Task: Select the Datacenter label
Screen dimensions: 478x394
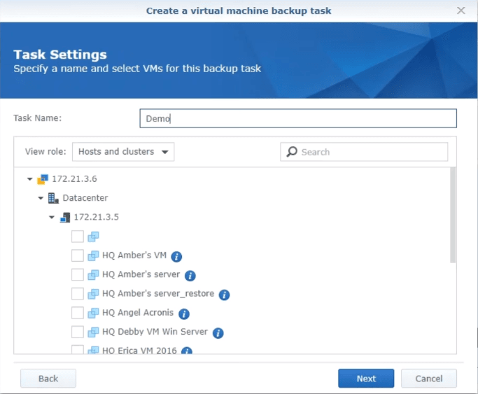Action: pos(85,198)
